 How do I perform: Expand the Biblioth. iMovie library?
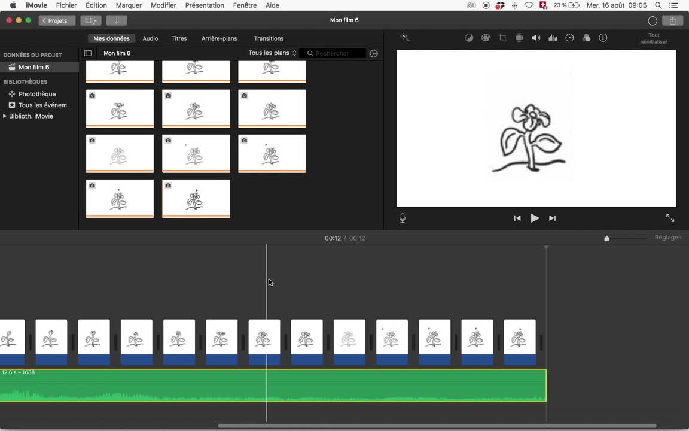(x=5, y=116)
